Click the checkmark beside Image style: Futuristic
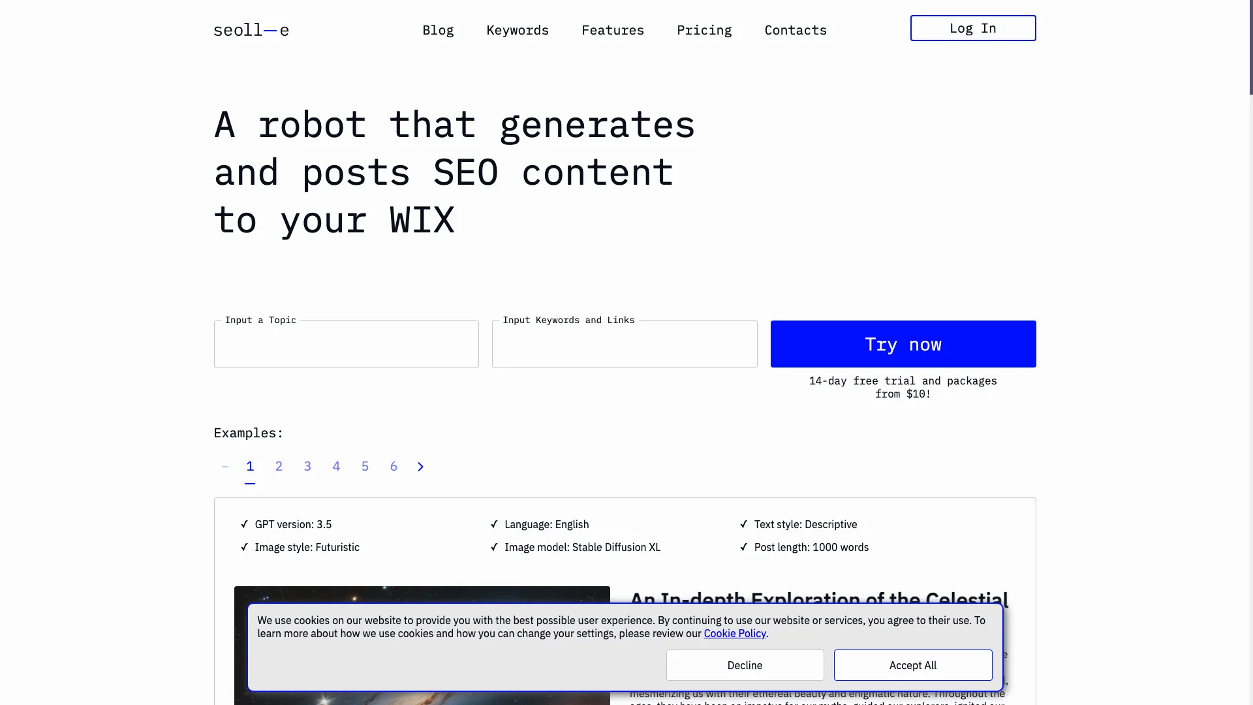Screen dimensions: 1253x705 click(245, 547)
